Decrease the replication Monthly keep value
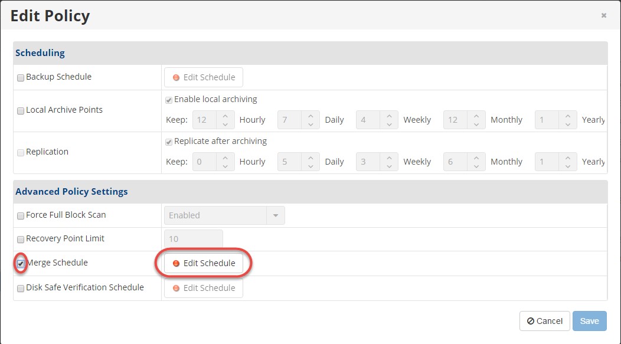 click(476, 166)
